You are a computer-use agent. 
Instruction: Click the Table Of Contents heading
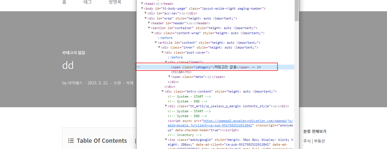(102, 141)
